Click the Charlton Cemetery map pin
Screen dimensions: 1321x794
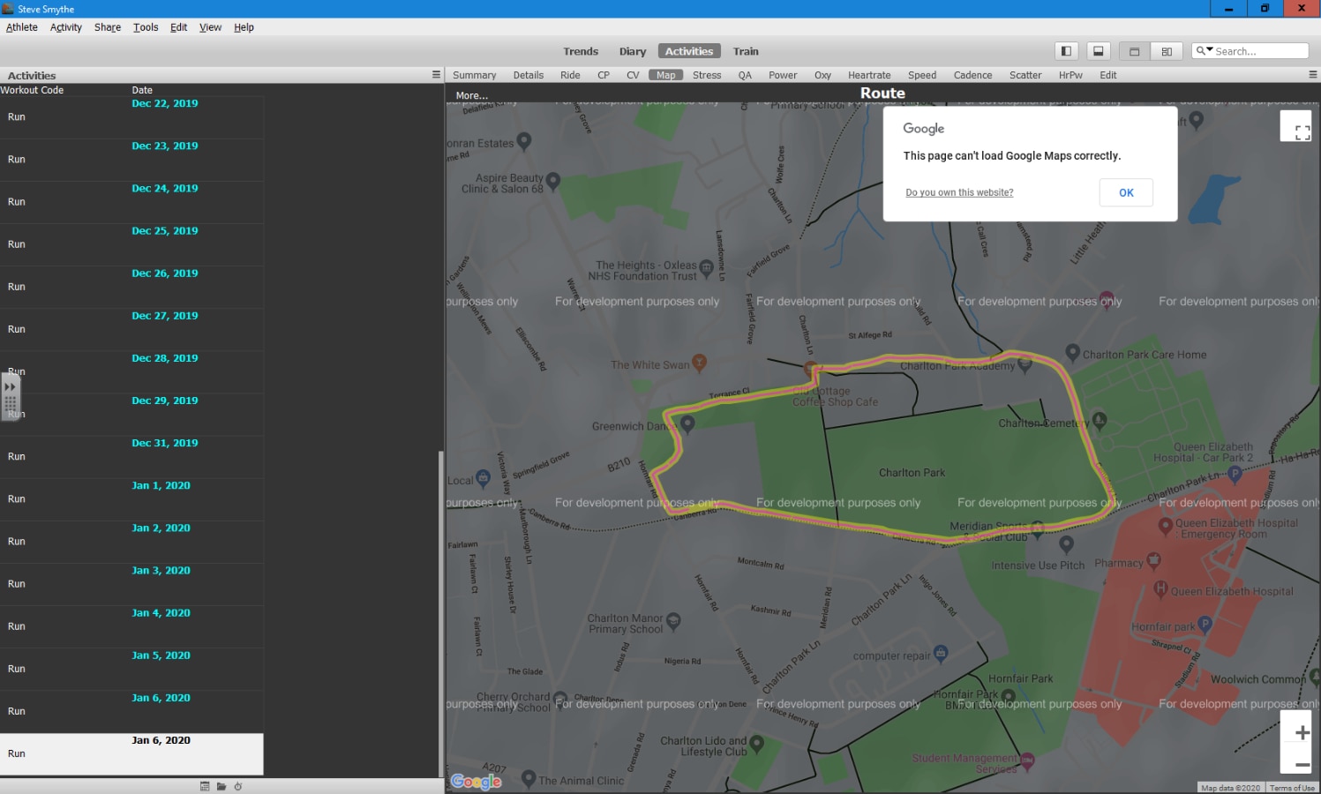1099,421
